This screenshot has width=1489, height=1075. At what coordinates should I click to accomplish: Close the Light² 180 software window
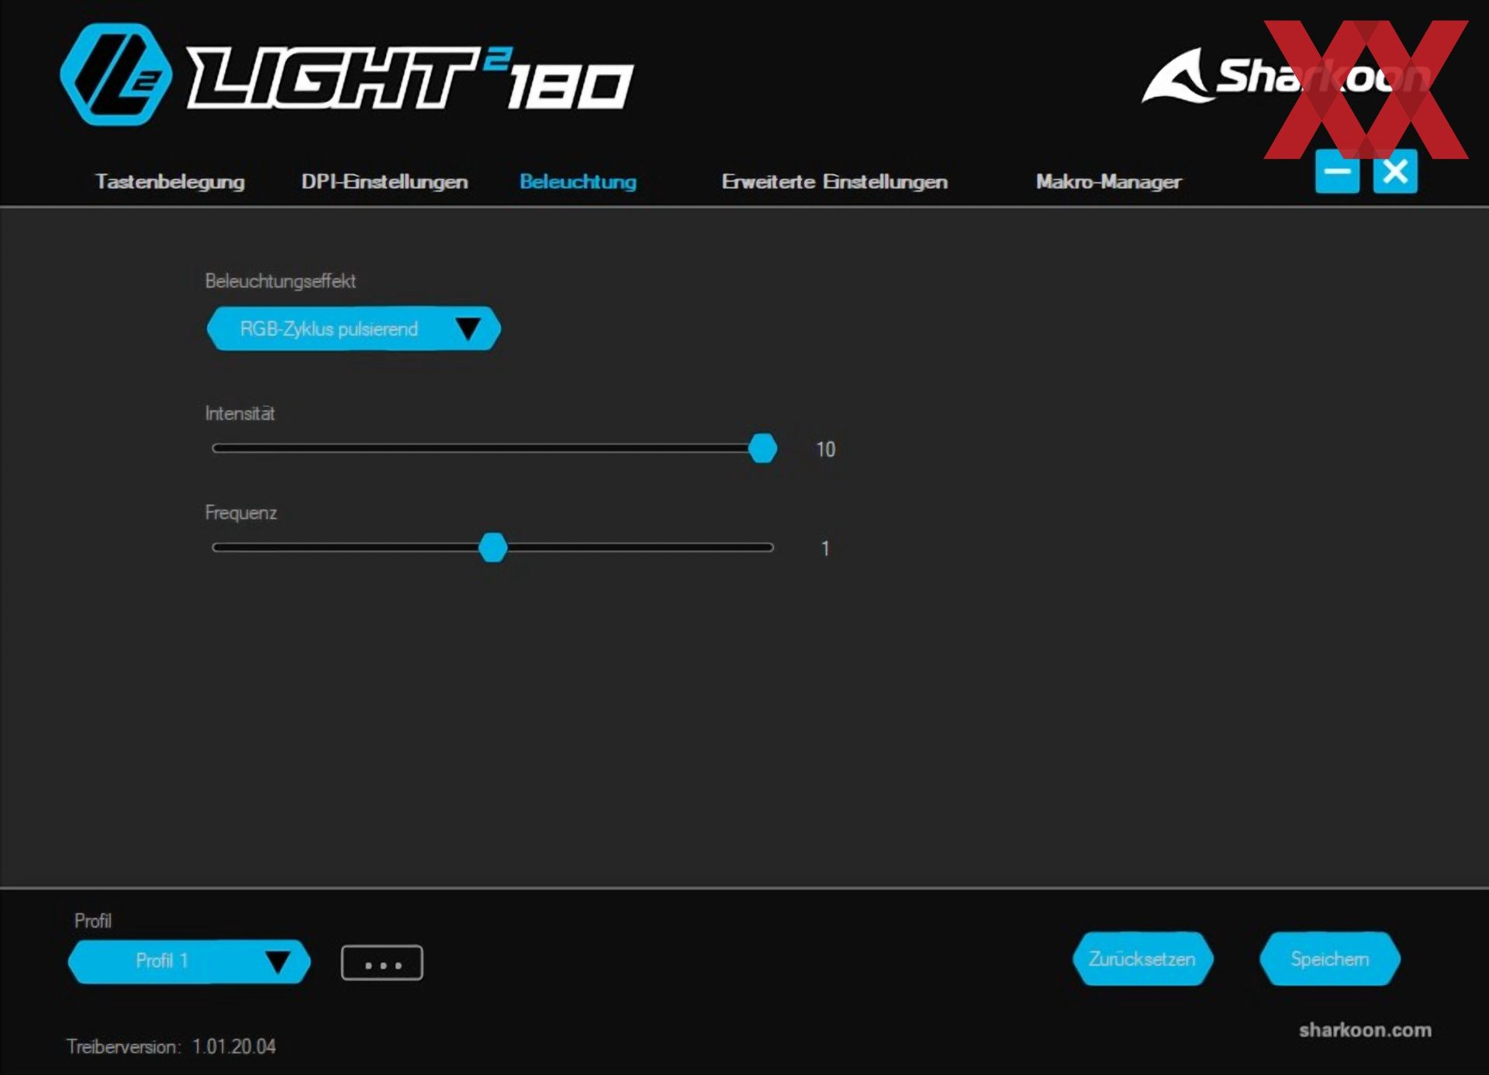[1396, 171]
